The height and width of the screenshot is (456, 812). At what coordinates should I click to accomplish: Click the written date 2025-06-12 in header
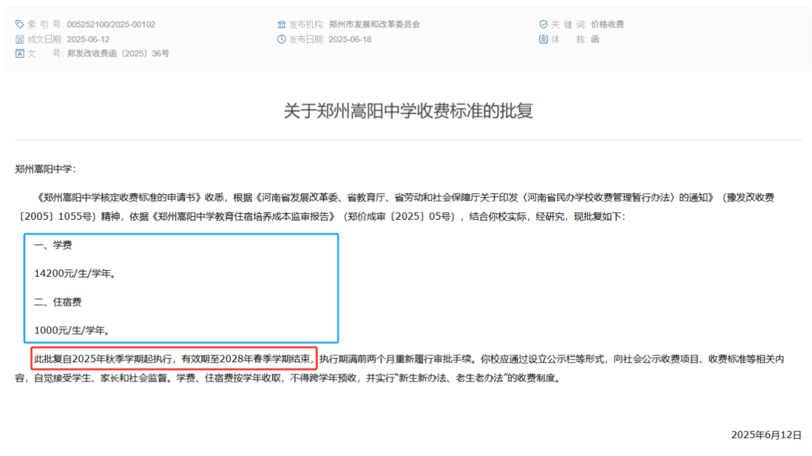(x=88, y=39)
